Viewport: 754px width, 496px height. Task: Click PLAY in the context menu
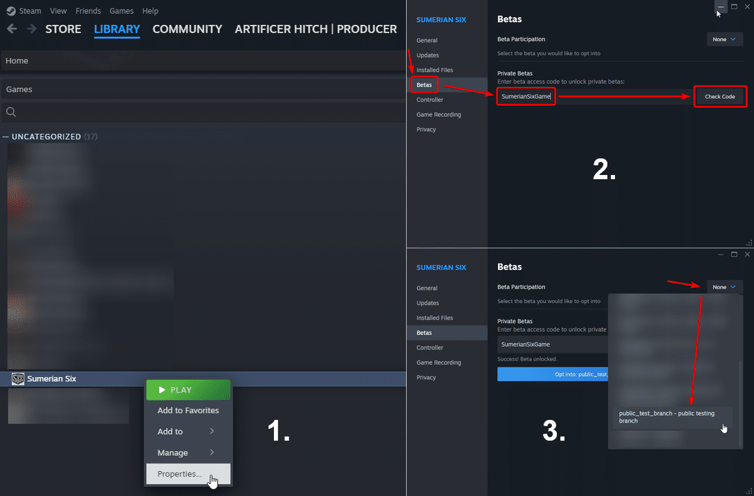point(188,389)
